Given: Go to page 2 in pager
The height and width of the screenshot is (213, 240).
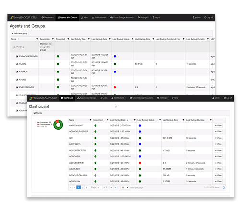Looking at the screenshot, I should coord(83,187).
